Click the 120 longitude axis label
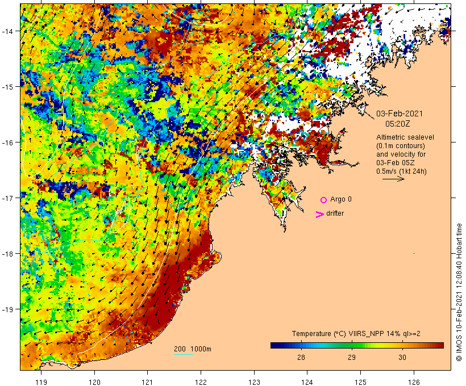Viewport: 466px width, 386px height. (x=94, y=382)
